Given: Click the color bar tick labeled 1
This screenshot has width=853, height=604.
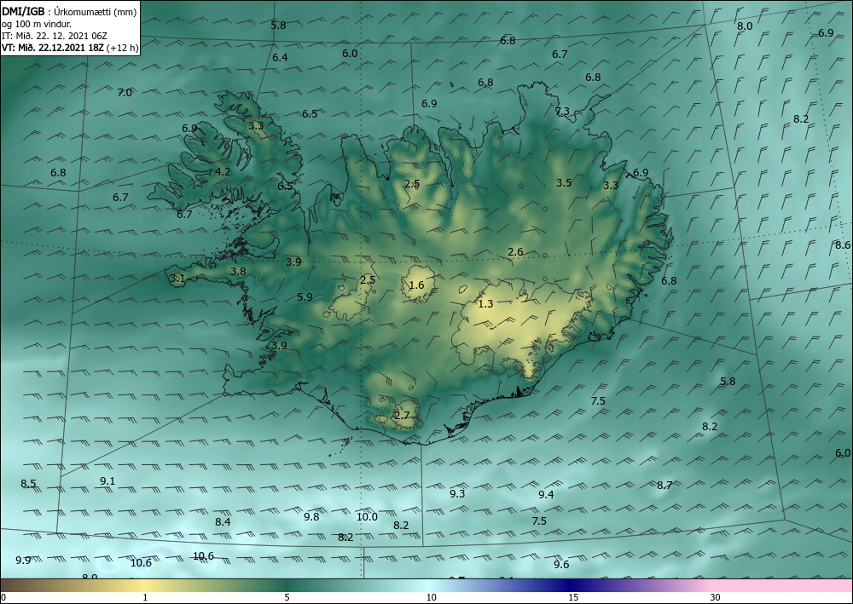Looking at the screenshot, I should click(145, 598).
